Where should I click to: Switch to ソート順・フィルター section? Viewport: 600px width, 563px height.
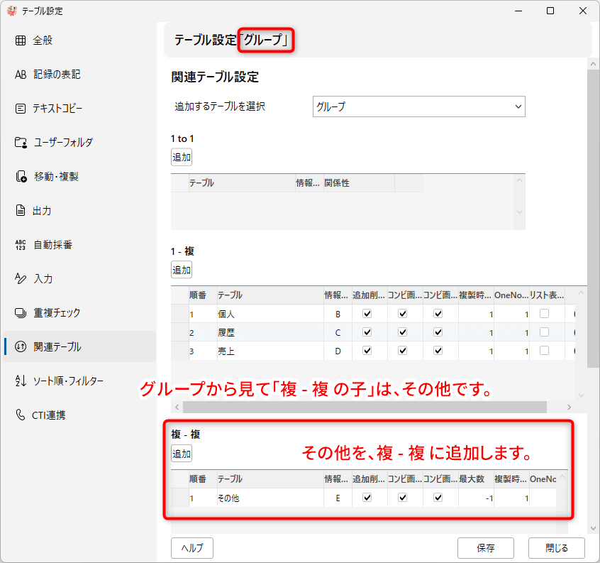(x=68, y=381)
